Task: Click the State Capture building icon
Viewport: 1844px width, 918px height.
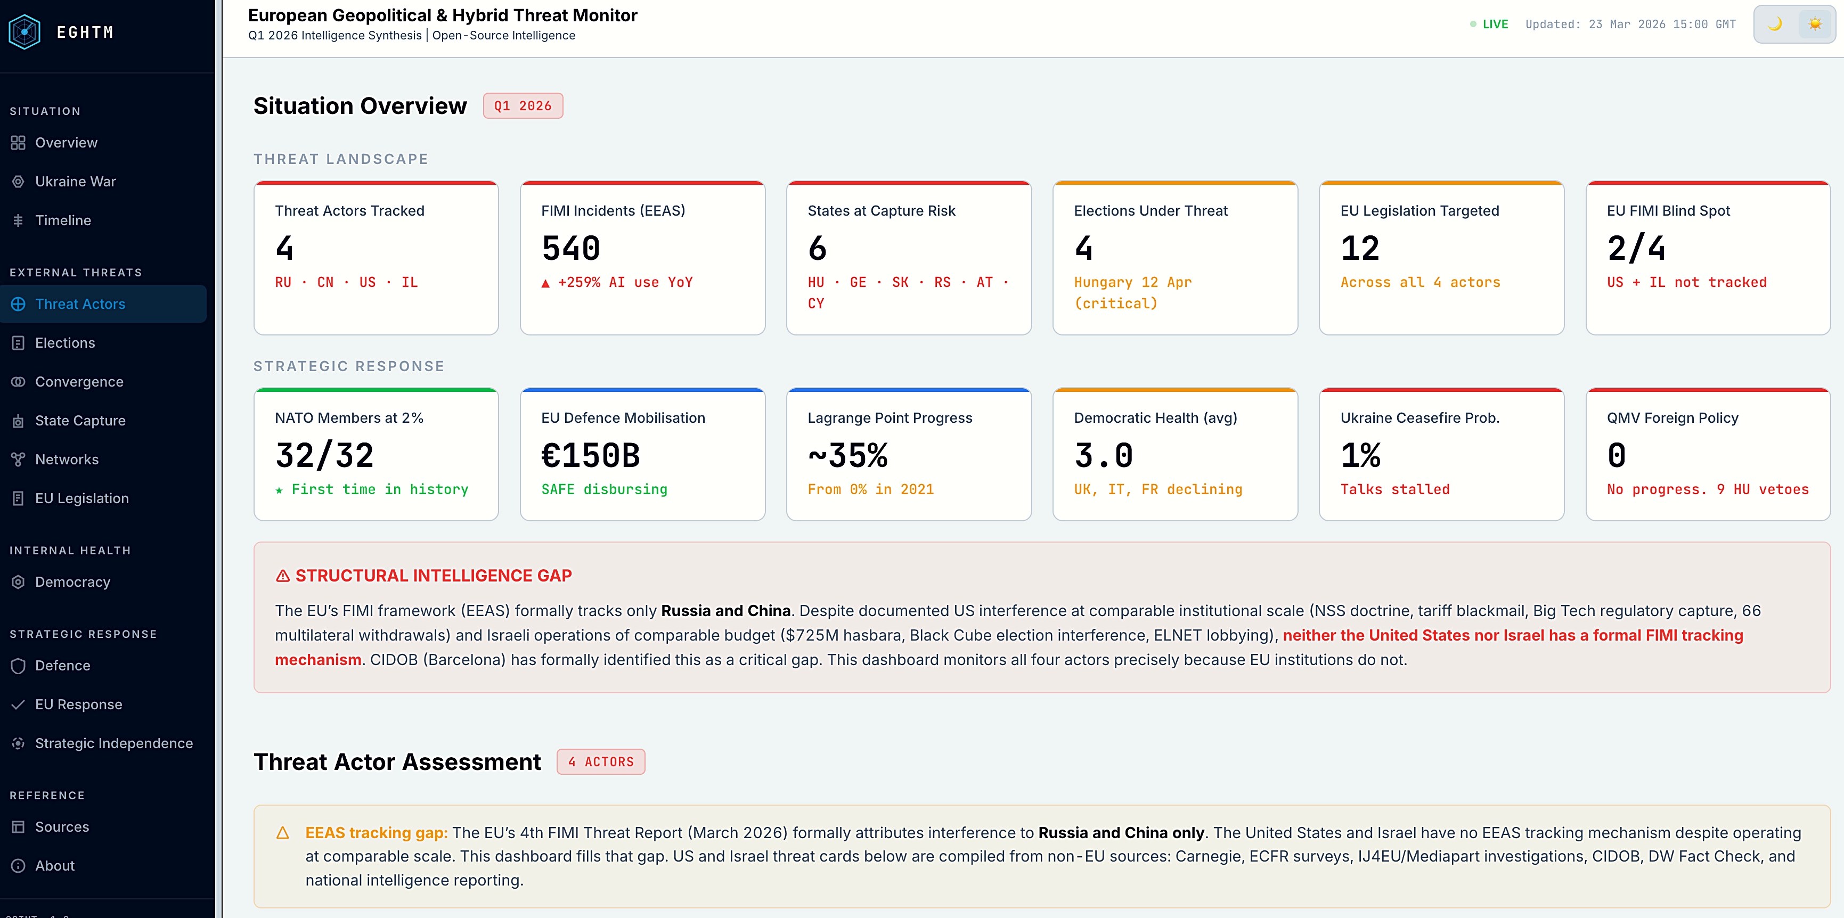Action: pos(18,421)
